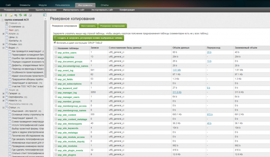Open the Сайт top menu
270x157 pixels.
[8, 5]
